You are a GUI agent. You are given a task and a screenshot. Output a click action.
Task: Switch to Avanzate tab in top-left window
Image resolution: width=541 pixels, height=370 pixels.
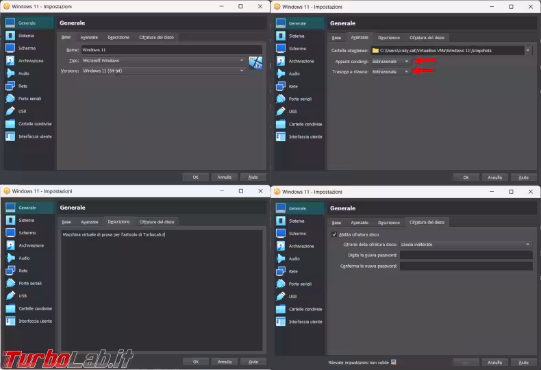[89, 37]
